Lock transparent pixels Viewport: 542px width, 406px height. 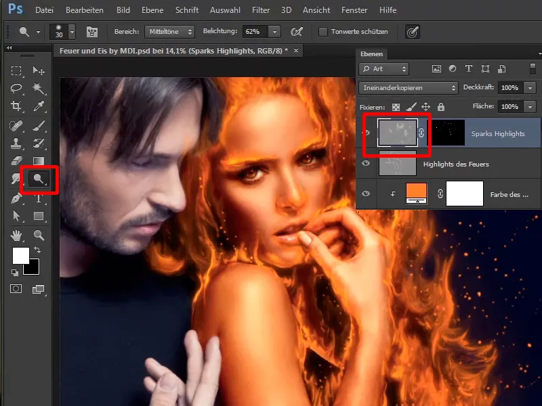click(396, 107)
